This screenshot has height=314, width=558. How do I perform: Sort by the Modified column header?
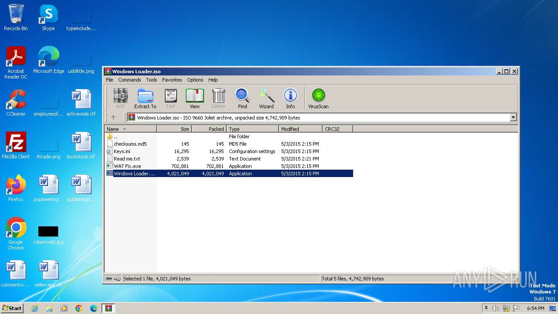(301, 129)
